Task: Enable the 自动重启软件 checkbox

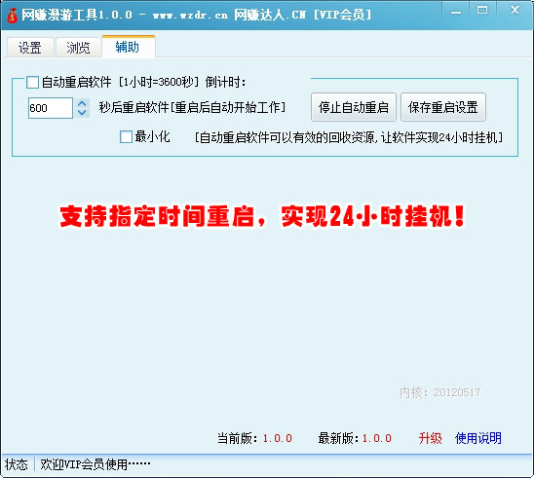Action: pyautogui.click(x=32, y=82)
